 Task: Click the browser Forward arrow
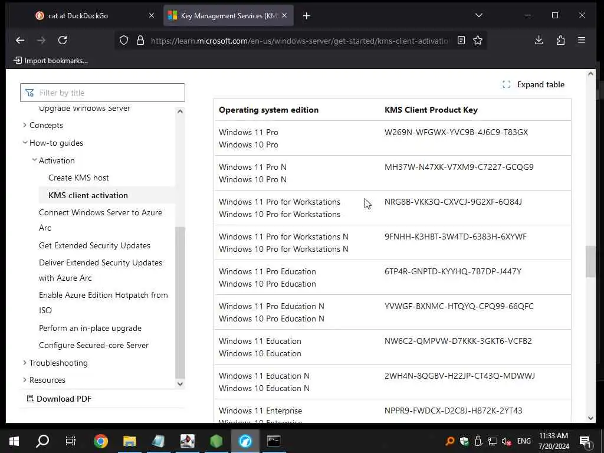point(41,40)
